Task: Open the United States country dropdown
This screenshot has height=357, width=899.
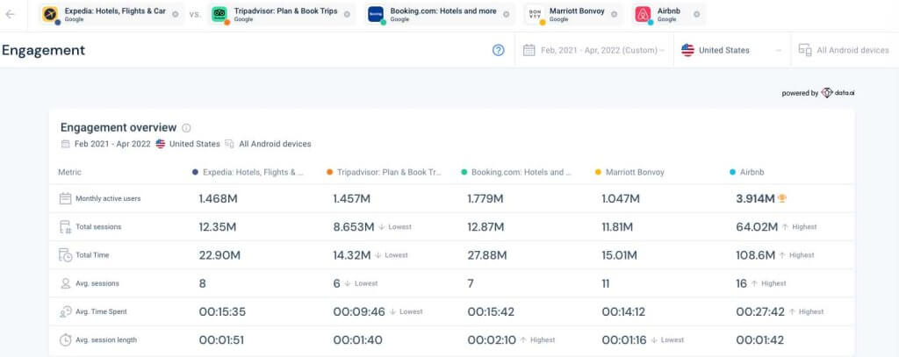Action: tap(732, 50)
